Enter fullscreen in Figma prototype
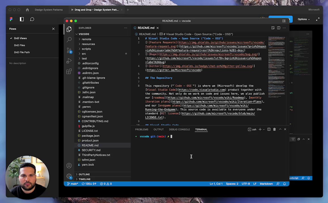The width and height of the screenshot is (328, 203). click(x=318, y=19)
